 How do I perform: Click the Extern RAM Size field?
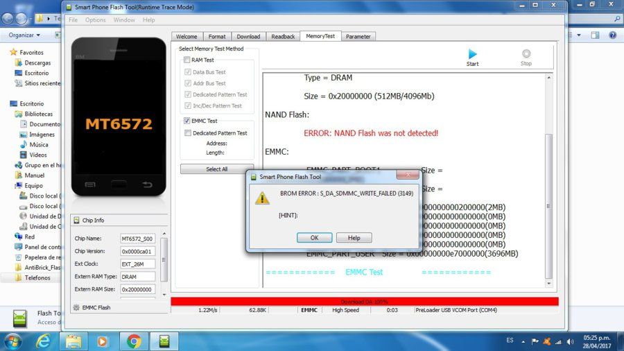[x=138, y=289]
